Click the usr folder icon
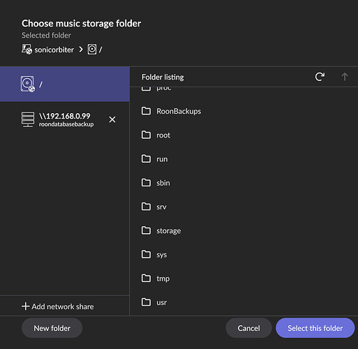 146,302
